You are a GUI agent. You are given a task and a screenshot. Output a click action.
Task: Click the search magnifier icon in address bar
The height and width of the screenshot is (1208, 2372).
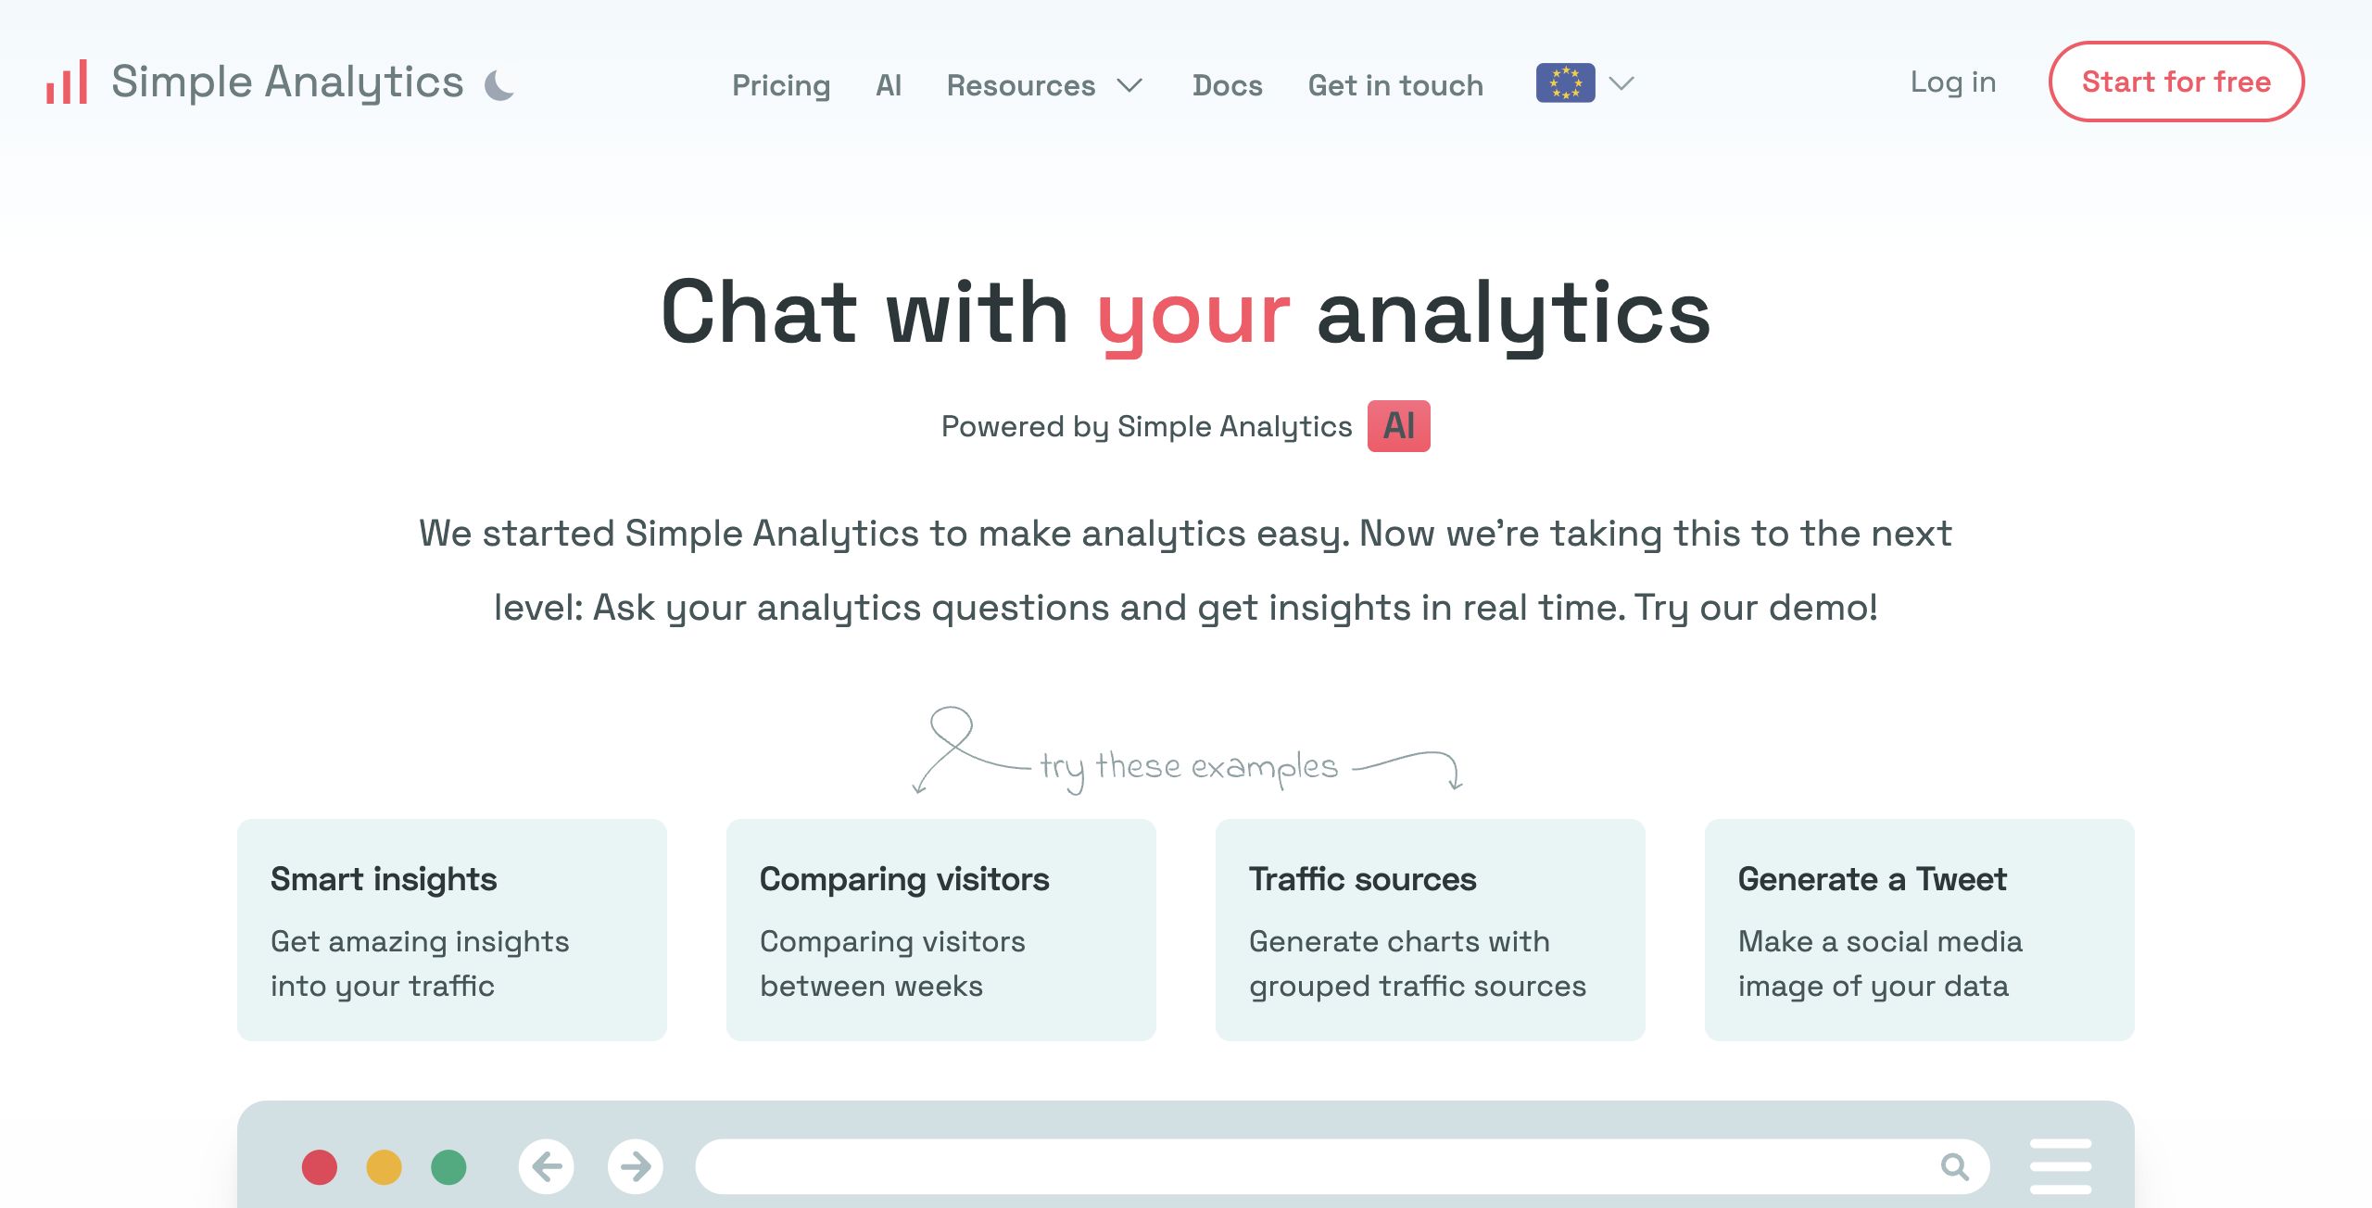point(1955,1166)
